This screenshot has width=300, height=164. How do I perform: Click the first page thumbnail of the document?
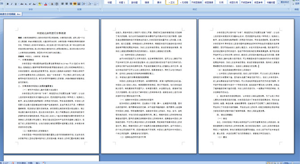click(51, 86)
